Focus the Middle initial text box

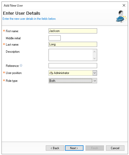coord(55,38)
